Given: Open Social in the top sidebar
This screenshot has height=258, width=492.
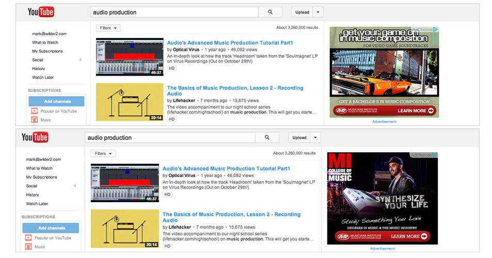Looking at the screenshot, I should [x=38, y=60].
